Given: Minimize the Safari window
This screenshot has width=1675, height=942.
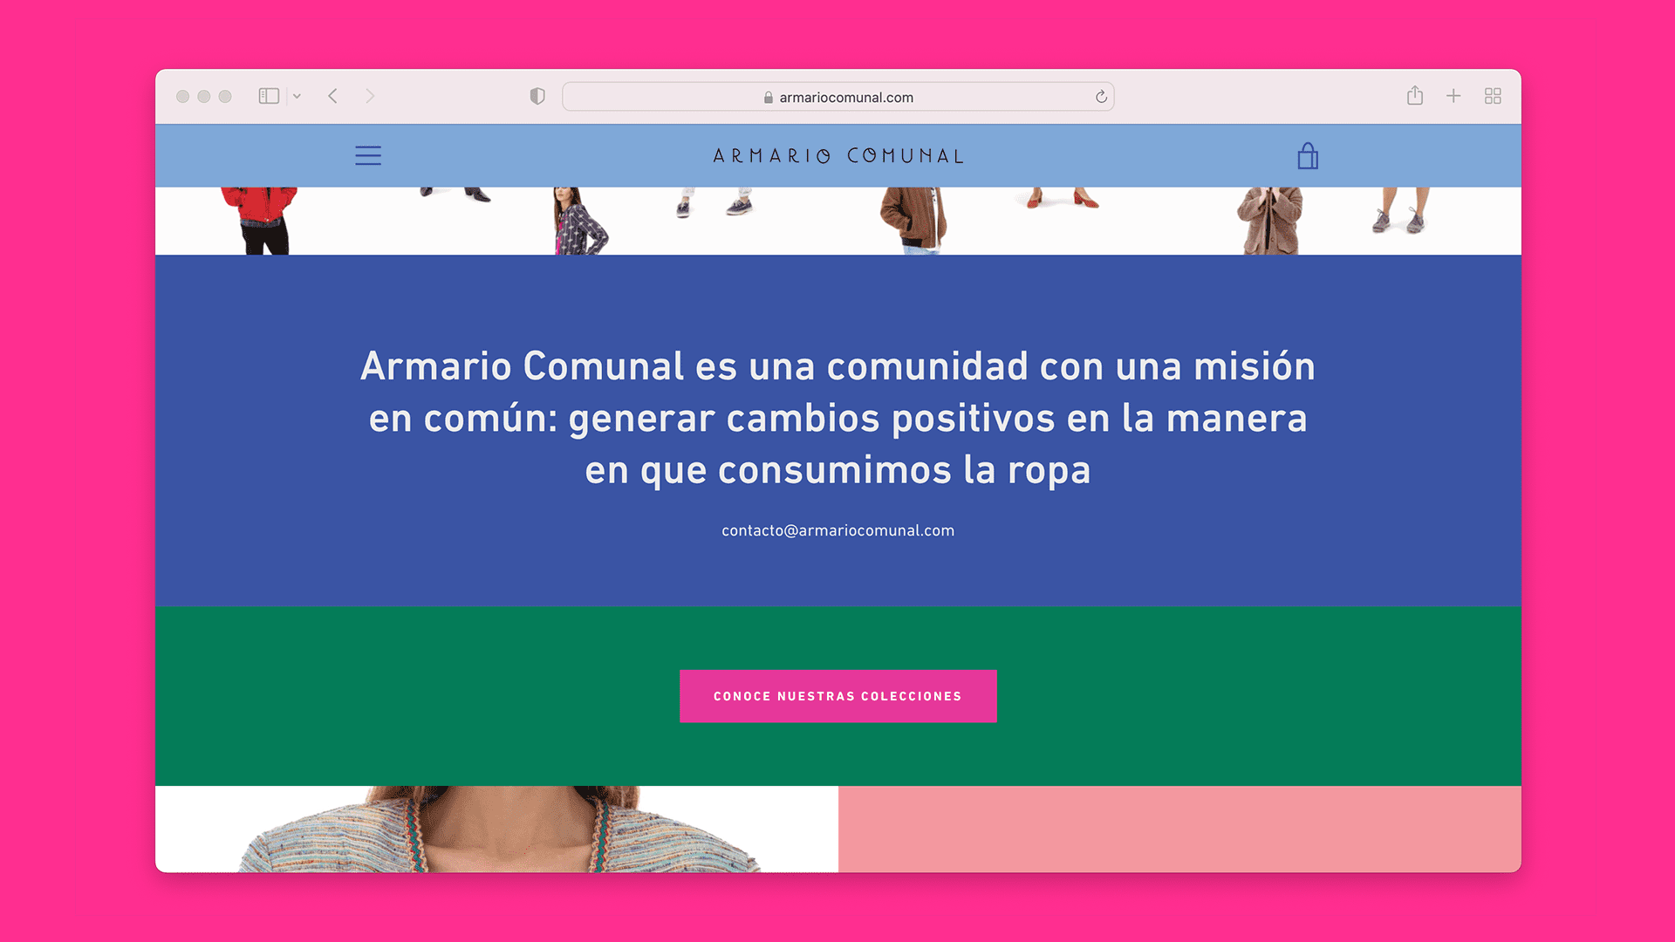Looking at the screenshot, I should click(203, 96).
